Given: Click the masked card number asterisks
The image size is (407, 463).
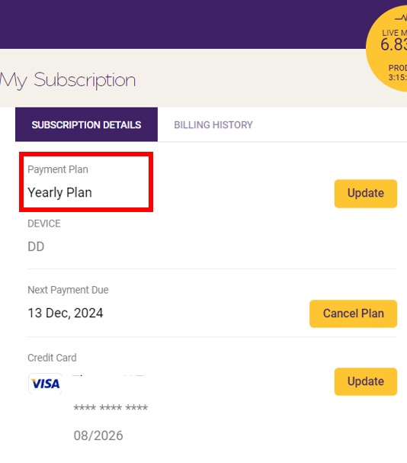Looking at the screenshot, I should [111, 408].
